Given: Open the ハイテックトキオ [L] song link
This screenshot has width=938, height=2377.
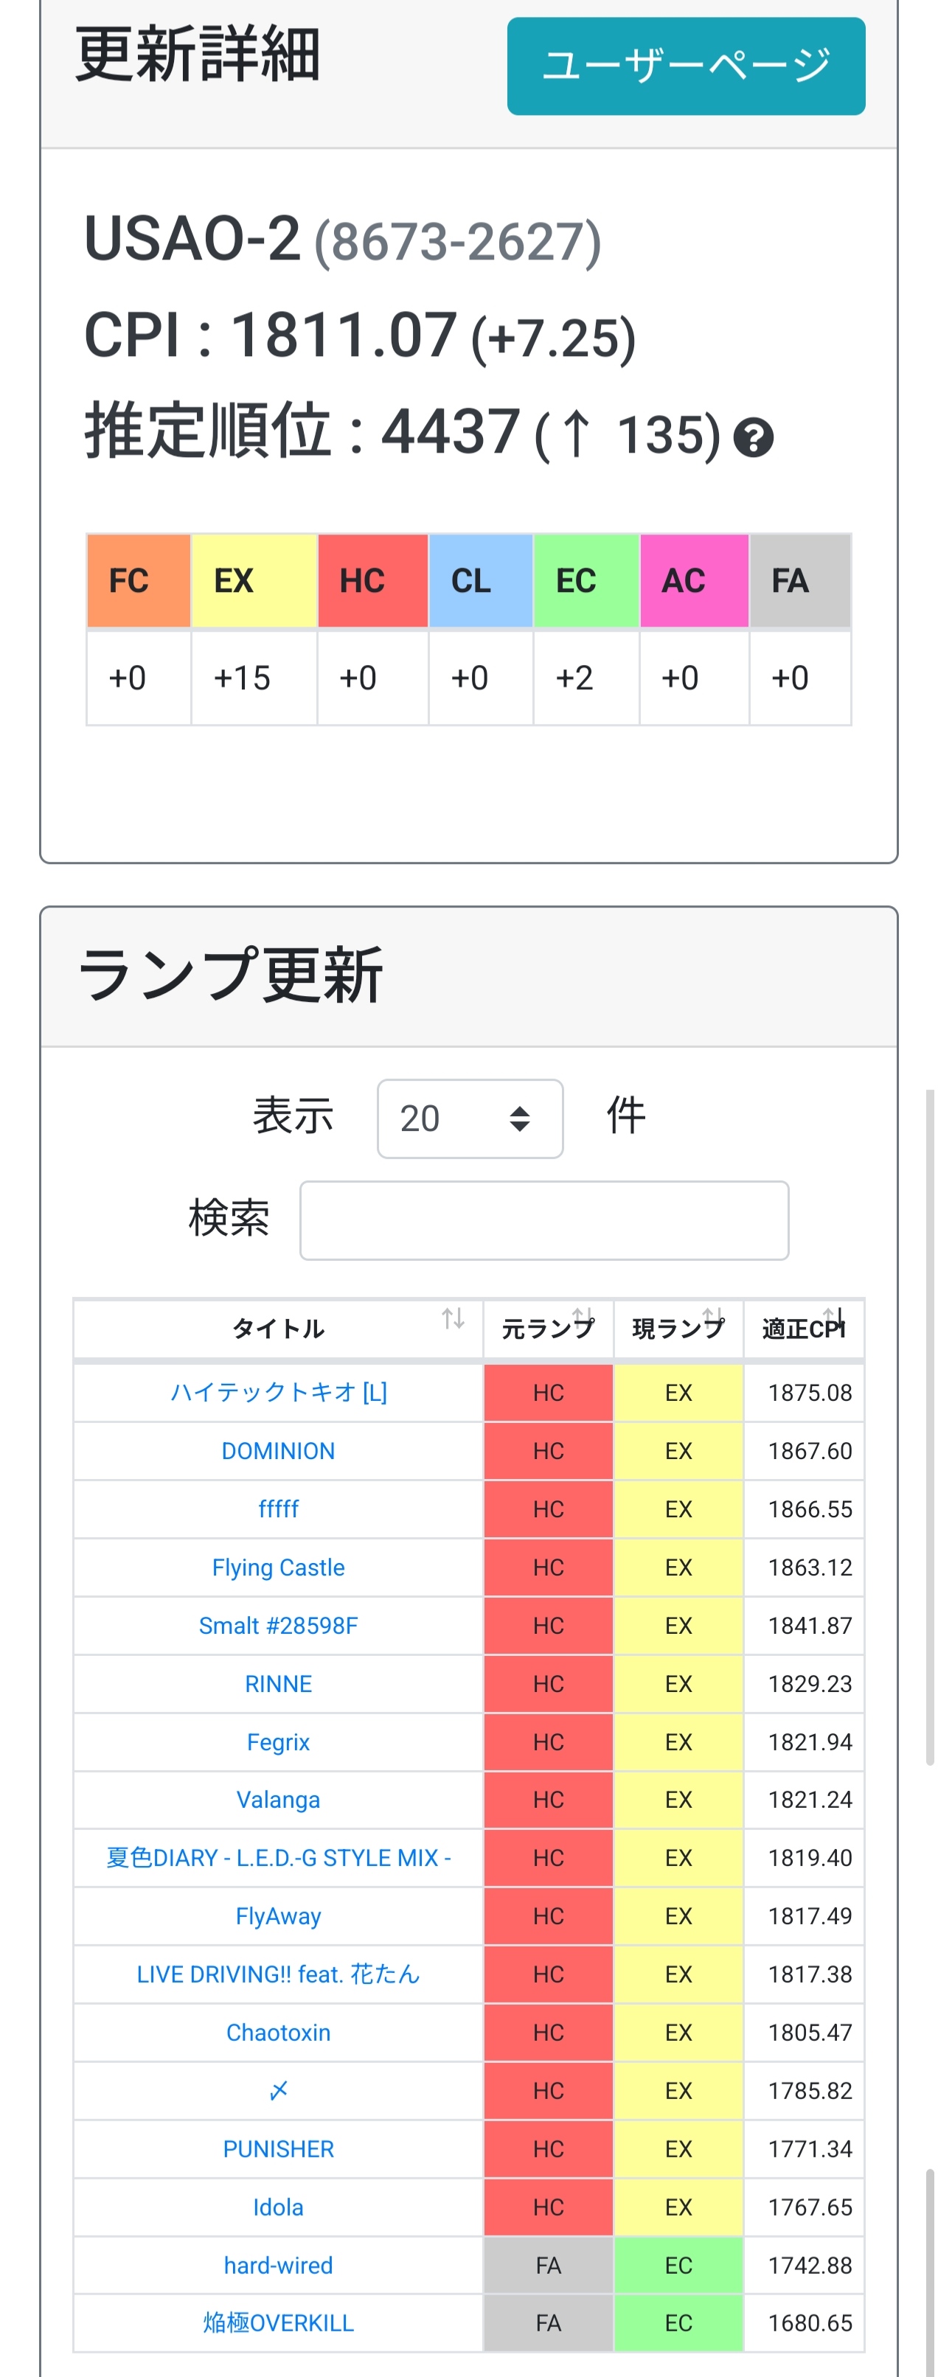Looking at the screenshot, I should [278, 1391].
